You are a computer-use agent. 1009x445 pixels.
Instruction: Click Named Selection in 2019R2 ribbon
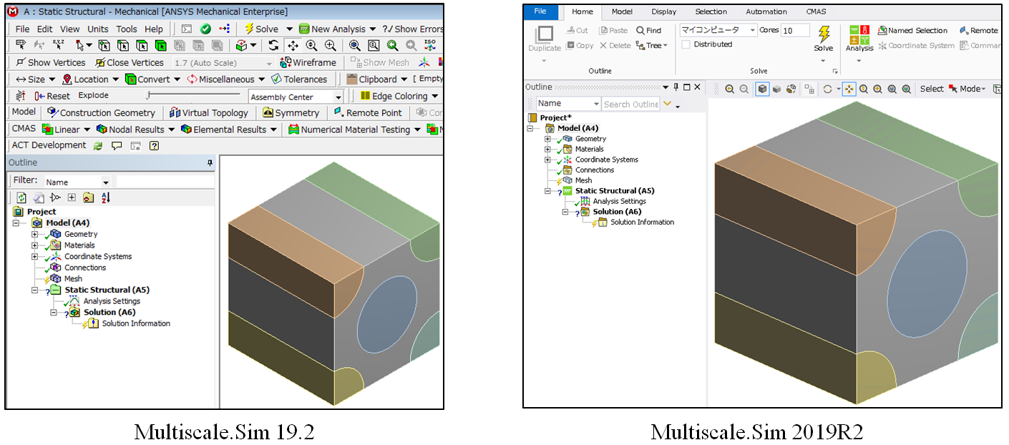click(x=912, y=30)
